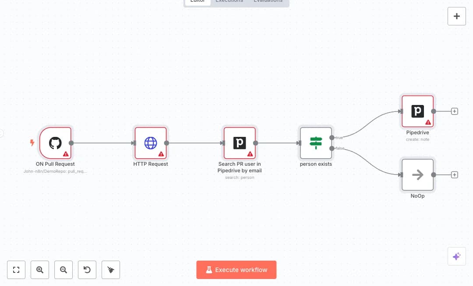Open the Evaluations tab
The image size is (473, 286).
268,1
